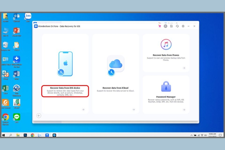This screenshot has width=225, height=150.
Task: Open Photoshop from the taskbar
Action: [x=25, y=135]
